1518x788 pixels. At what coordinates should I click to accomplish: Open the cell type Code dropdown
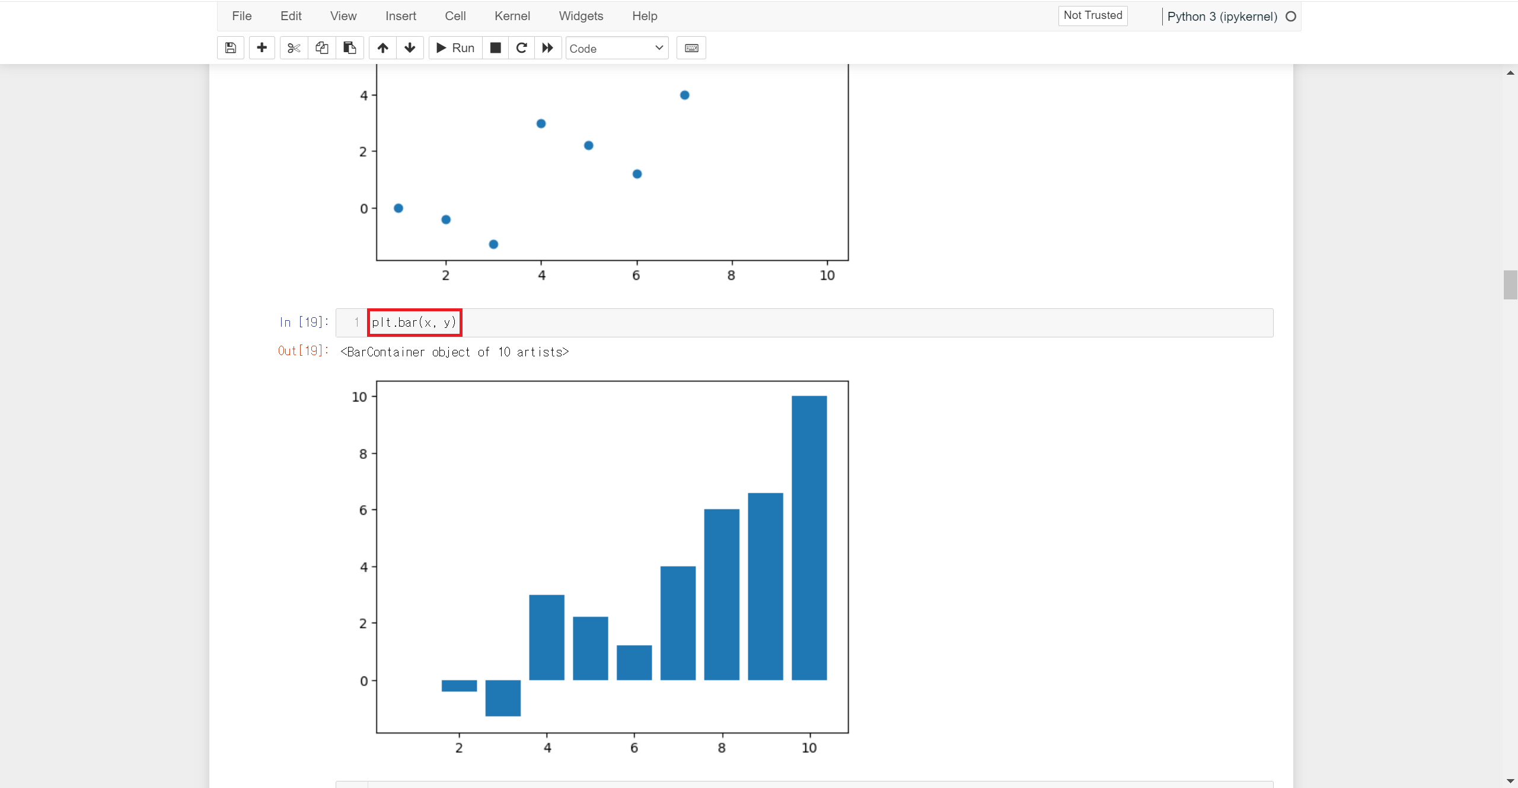coord(617,48)
